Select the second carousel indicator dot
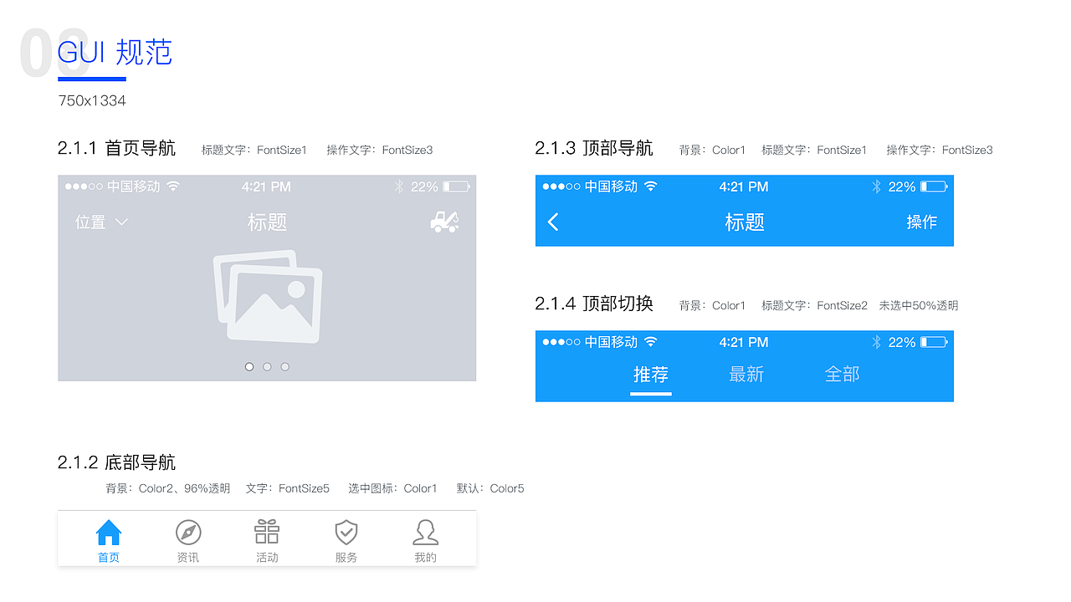The width and height of the screenshot is (1071, 602). [x=267, y=366]
